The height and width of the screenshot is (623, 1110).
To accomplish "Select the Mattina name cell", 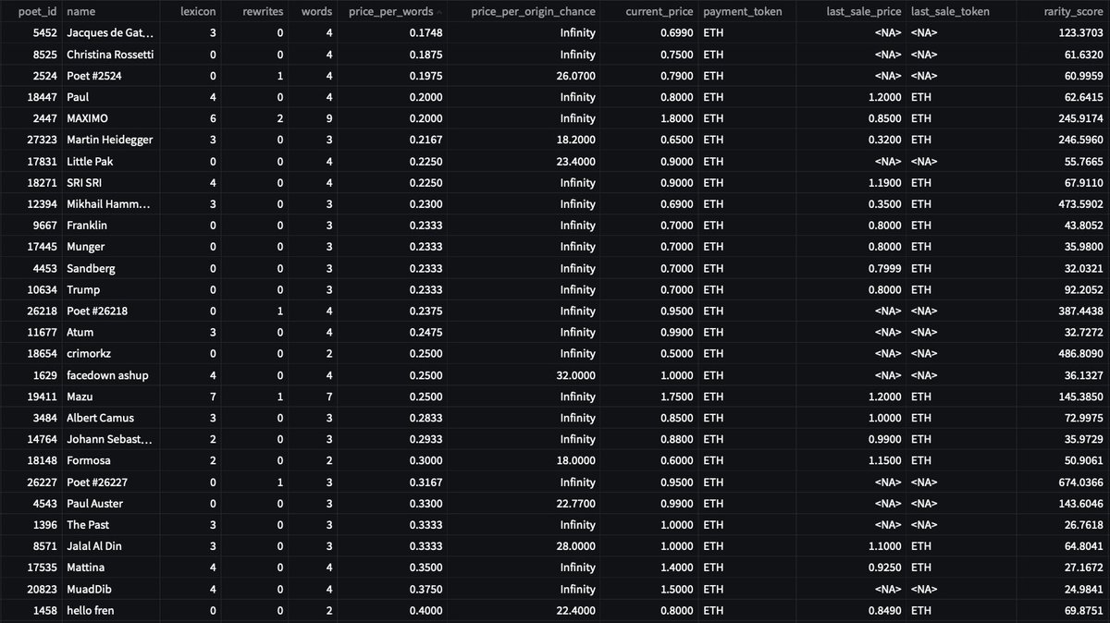I will point(111,568).
